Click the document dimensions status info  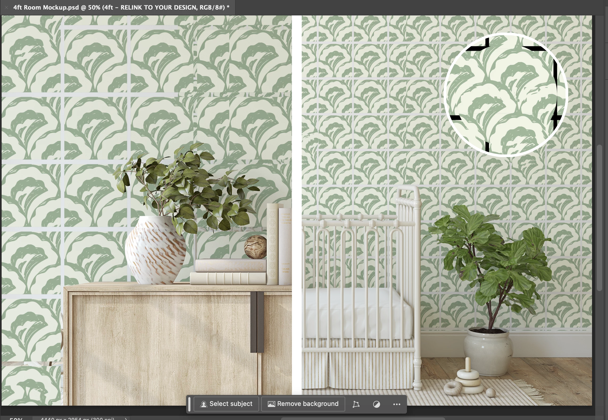[77, 418]
